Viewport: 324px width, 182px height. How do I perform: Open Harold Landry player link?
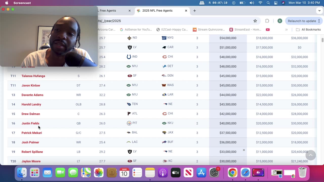[31, 104]
